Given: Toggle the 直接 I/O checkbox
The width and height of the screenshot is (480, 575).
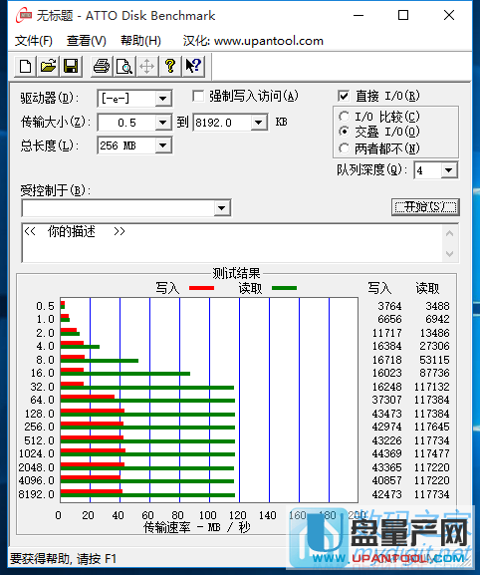Looking at the screenshot, I should pos(344,97).
